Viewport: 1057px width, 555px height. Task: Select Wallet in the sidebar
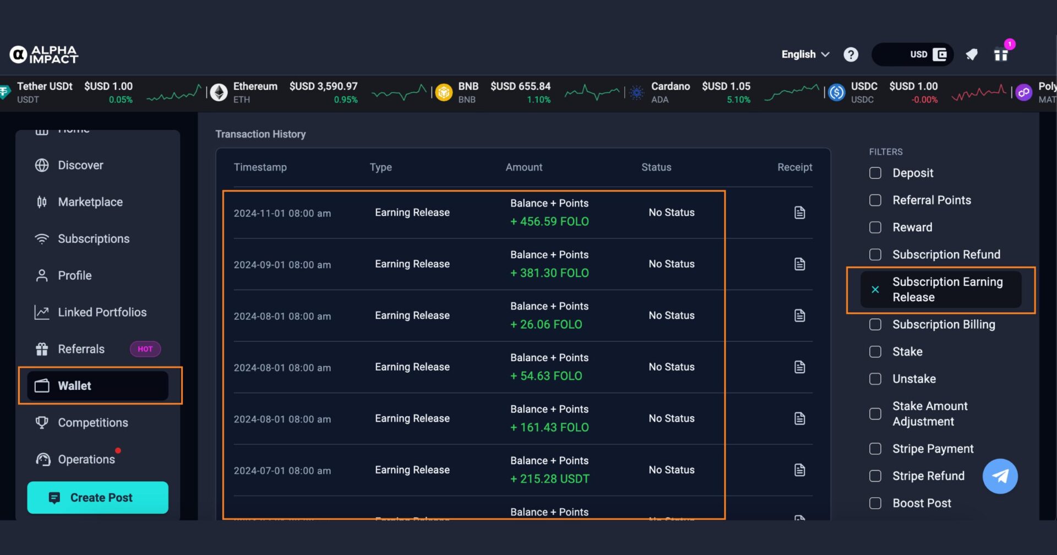(x=98, y=386)
